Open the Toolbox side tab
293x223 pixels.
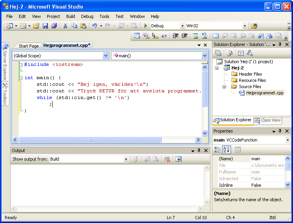[5, 94]
